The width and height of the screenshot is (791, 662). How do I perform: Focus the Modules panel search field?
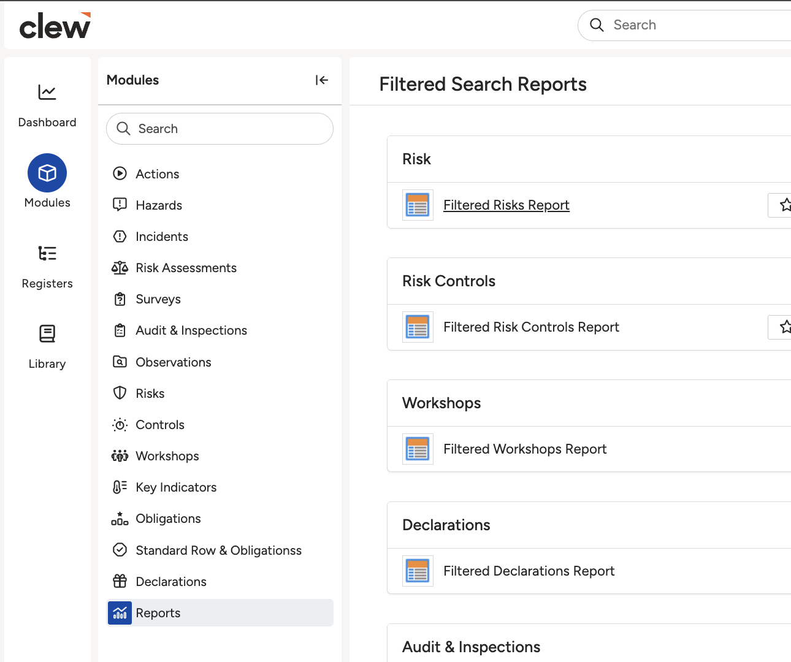tap(220, 129)
